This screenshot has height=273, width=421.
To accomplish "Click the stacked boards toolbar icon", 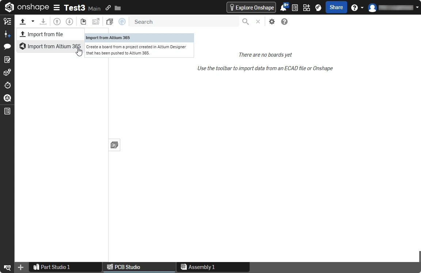I will coord(110,22).
